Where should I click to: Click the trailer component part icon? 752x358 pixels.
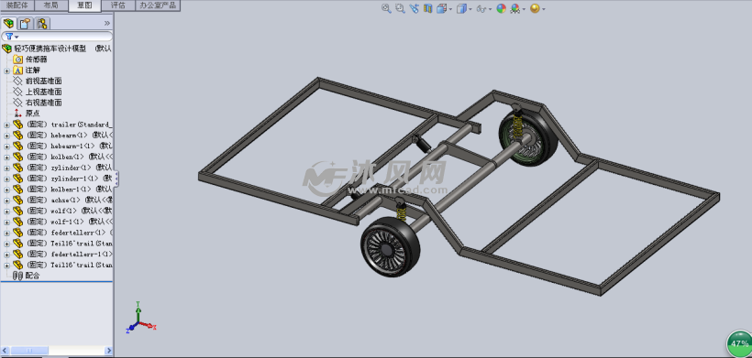point(17,125)
